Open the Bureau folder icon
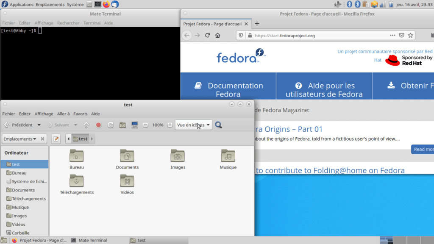The height and width of the screenshot is (244, 434). (77, 159)
